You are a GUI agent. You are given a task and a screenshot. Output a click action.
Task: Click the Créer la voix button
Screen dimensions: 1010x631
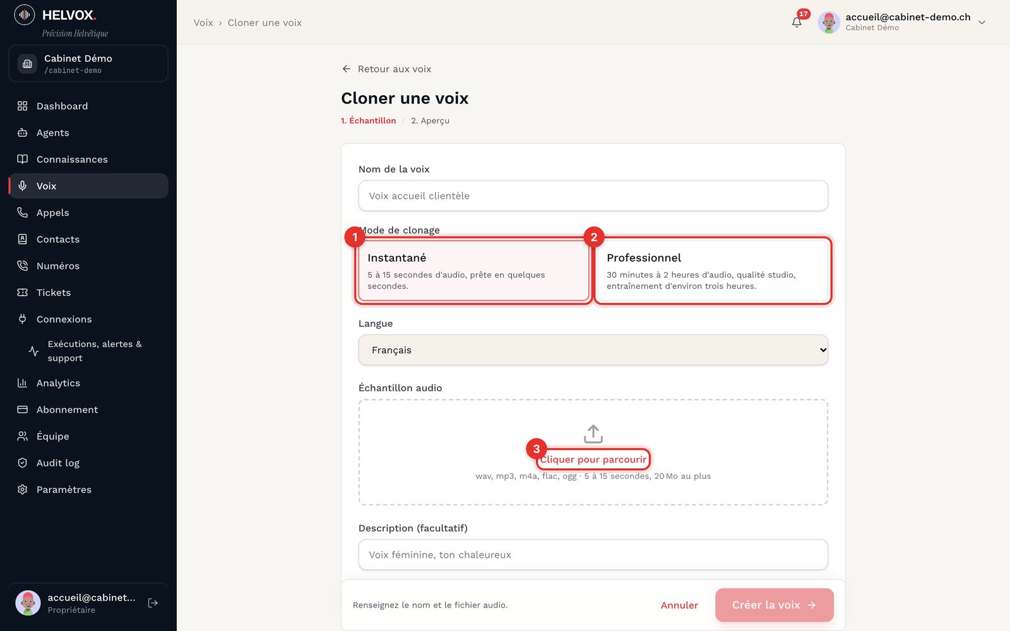click(x=775, y=605)
